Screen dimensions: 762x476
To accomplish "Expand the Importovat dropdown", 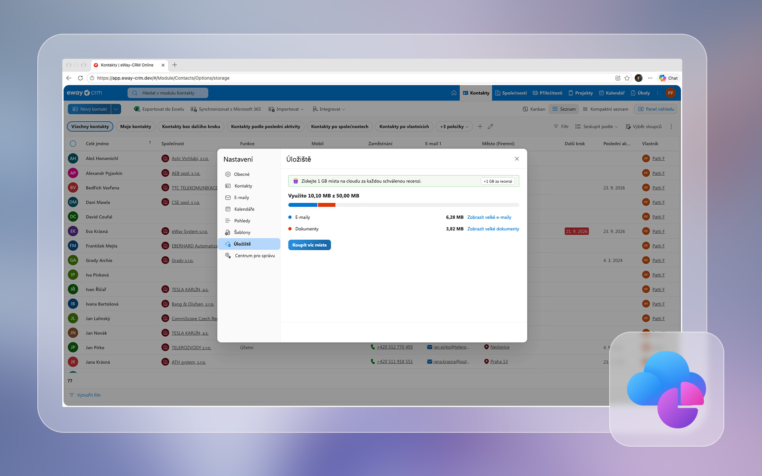I will [286, 109].
